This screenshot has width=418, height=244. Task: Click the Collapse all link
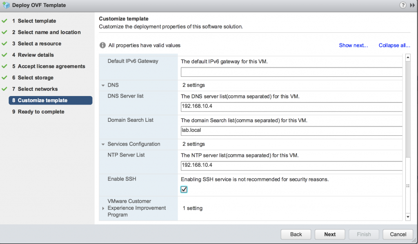click(394, 45)
